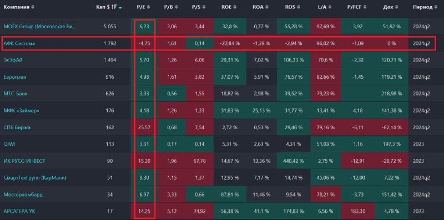Sort by the ROS column arrows
The width and height of the screenshot is (444, 220).
pos(299,7)
